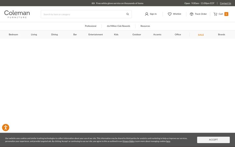Click the Wishlist heart icon
235x147 pixels.
(x=170, y=14)
